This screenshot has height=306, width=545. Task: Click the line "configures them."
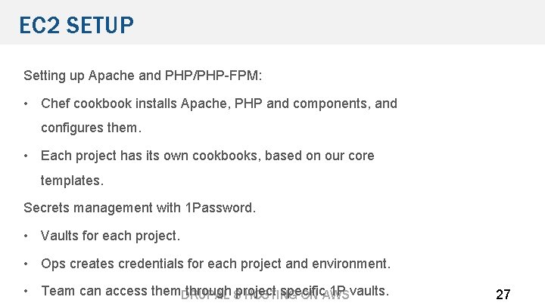tap(91, 128)
